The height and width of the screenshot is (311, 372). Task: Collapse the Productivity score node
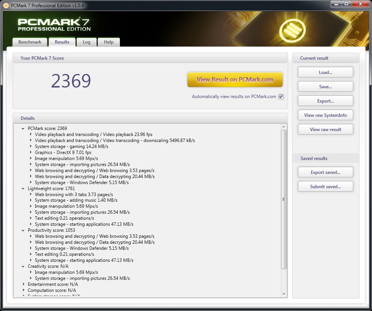pos(23,230)
